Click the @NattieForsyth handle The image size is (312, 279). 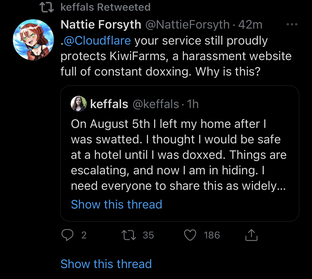[188, 25]
